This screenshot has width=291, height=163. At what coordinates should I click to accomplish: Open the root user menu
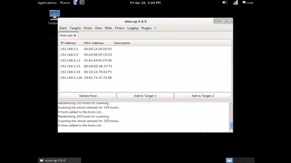pyautogui.click(x=248, y=3)
